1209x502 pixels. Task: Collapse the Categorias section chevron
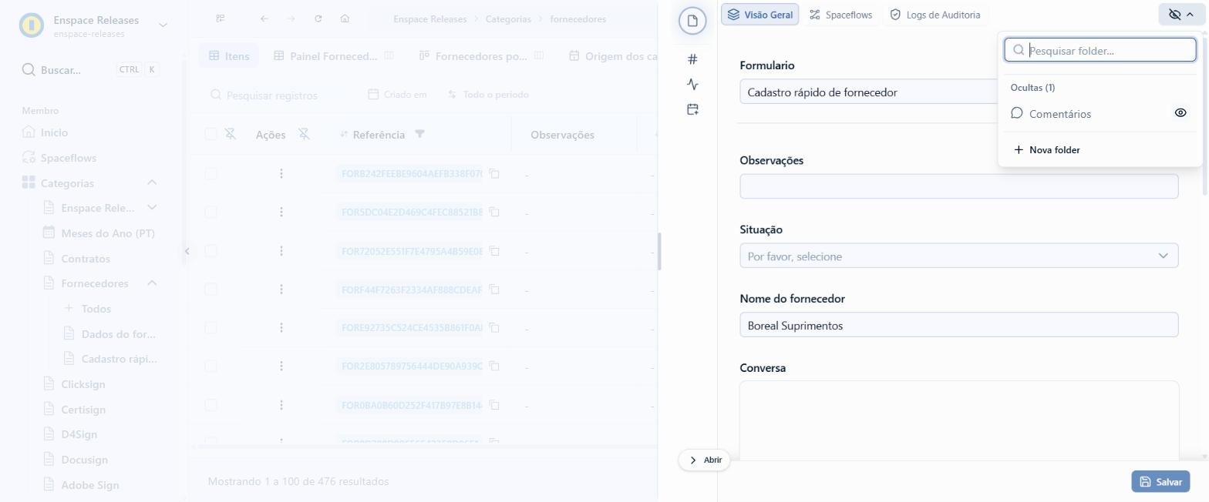[152, 182]
